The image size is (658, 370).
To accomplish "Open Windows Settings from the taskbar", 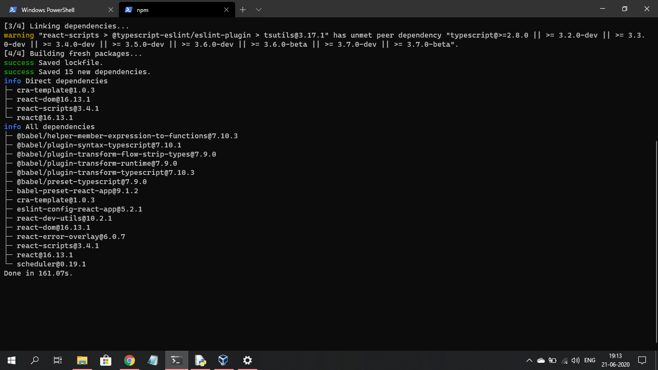I will click(247, 360).
